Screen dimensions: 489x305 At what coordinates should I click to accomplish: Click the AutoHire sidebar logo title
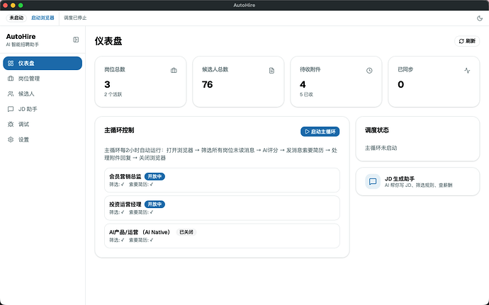[21, 37]
